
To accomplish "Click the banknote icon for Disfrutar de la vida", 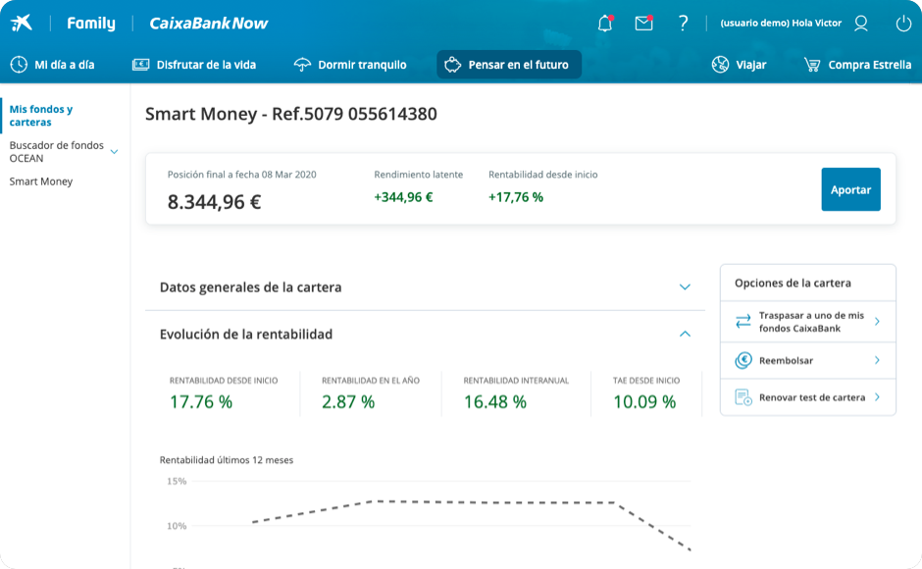I will click(x=140, y=65).
